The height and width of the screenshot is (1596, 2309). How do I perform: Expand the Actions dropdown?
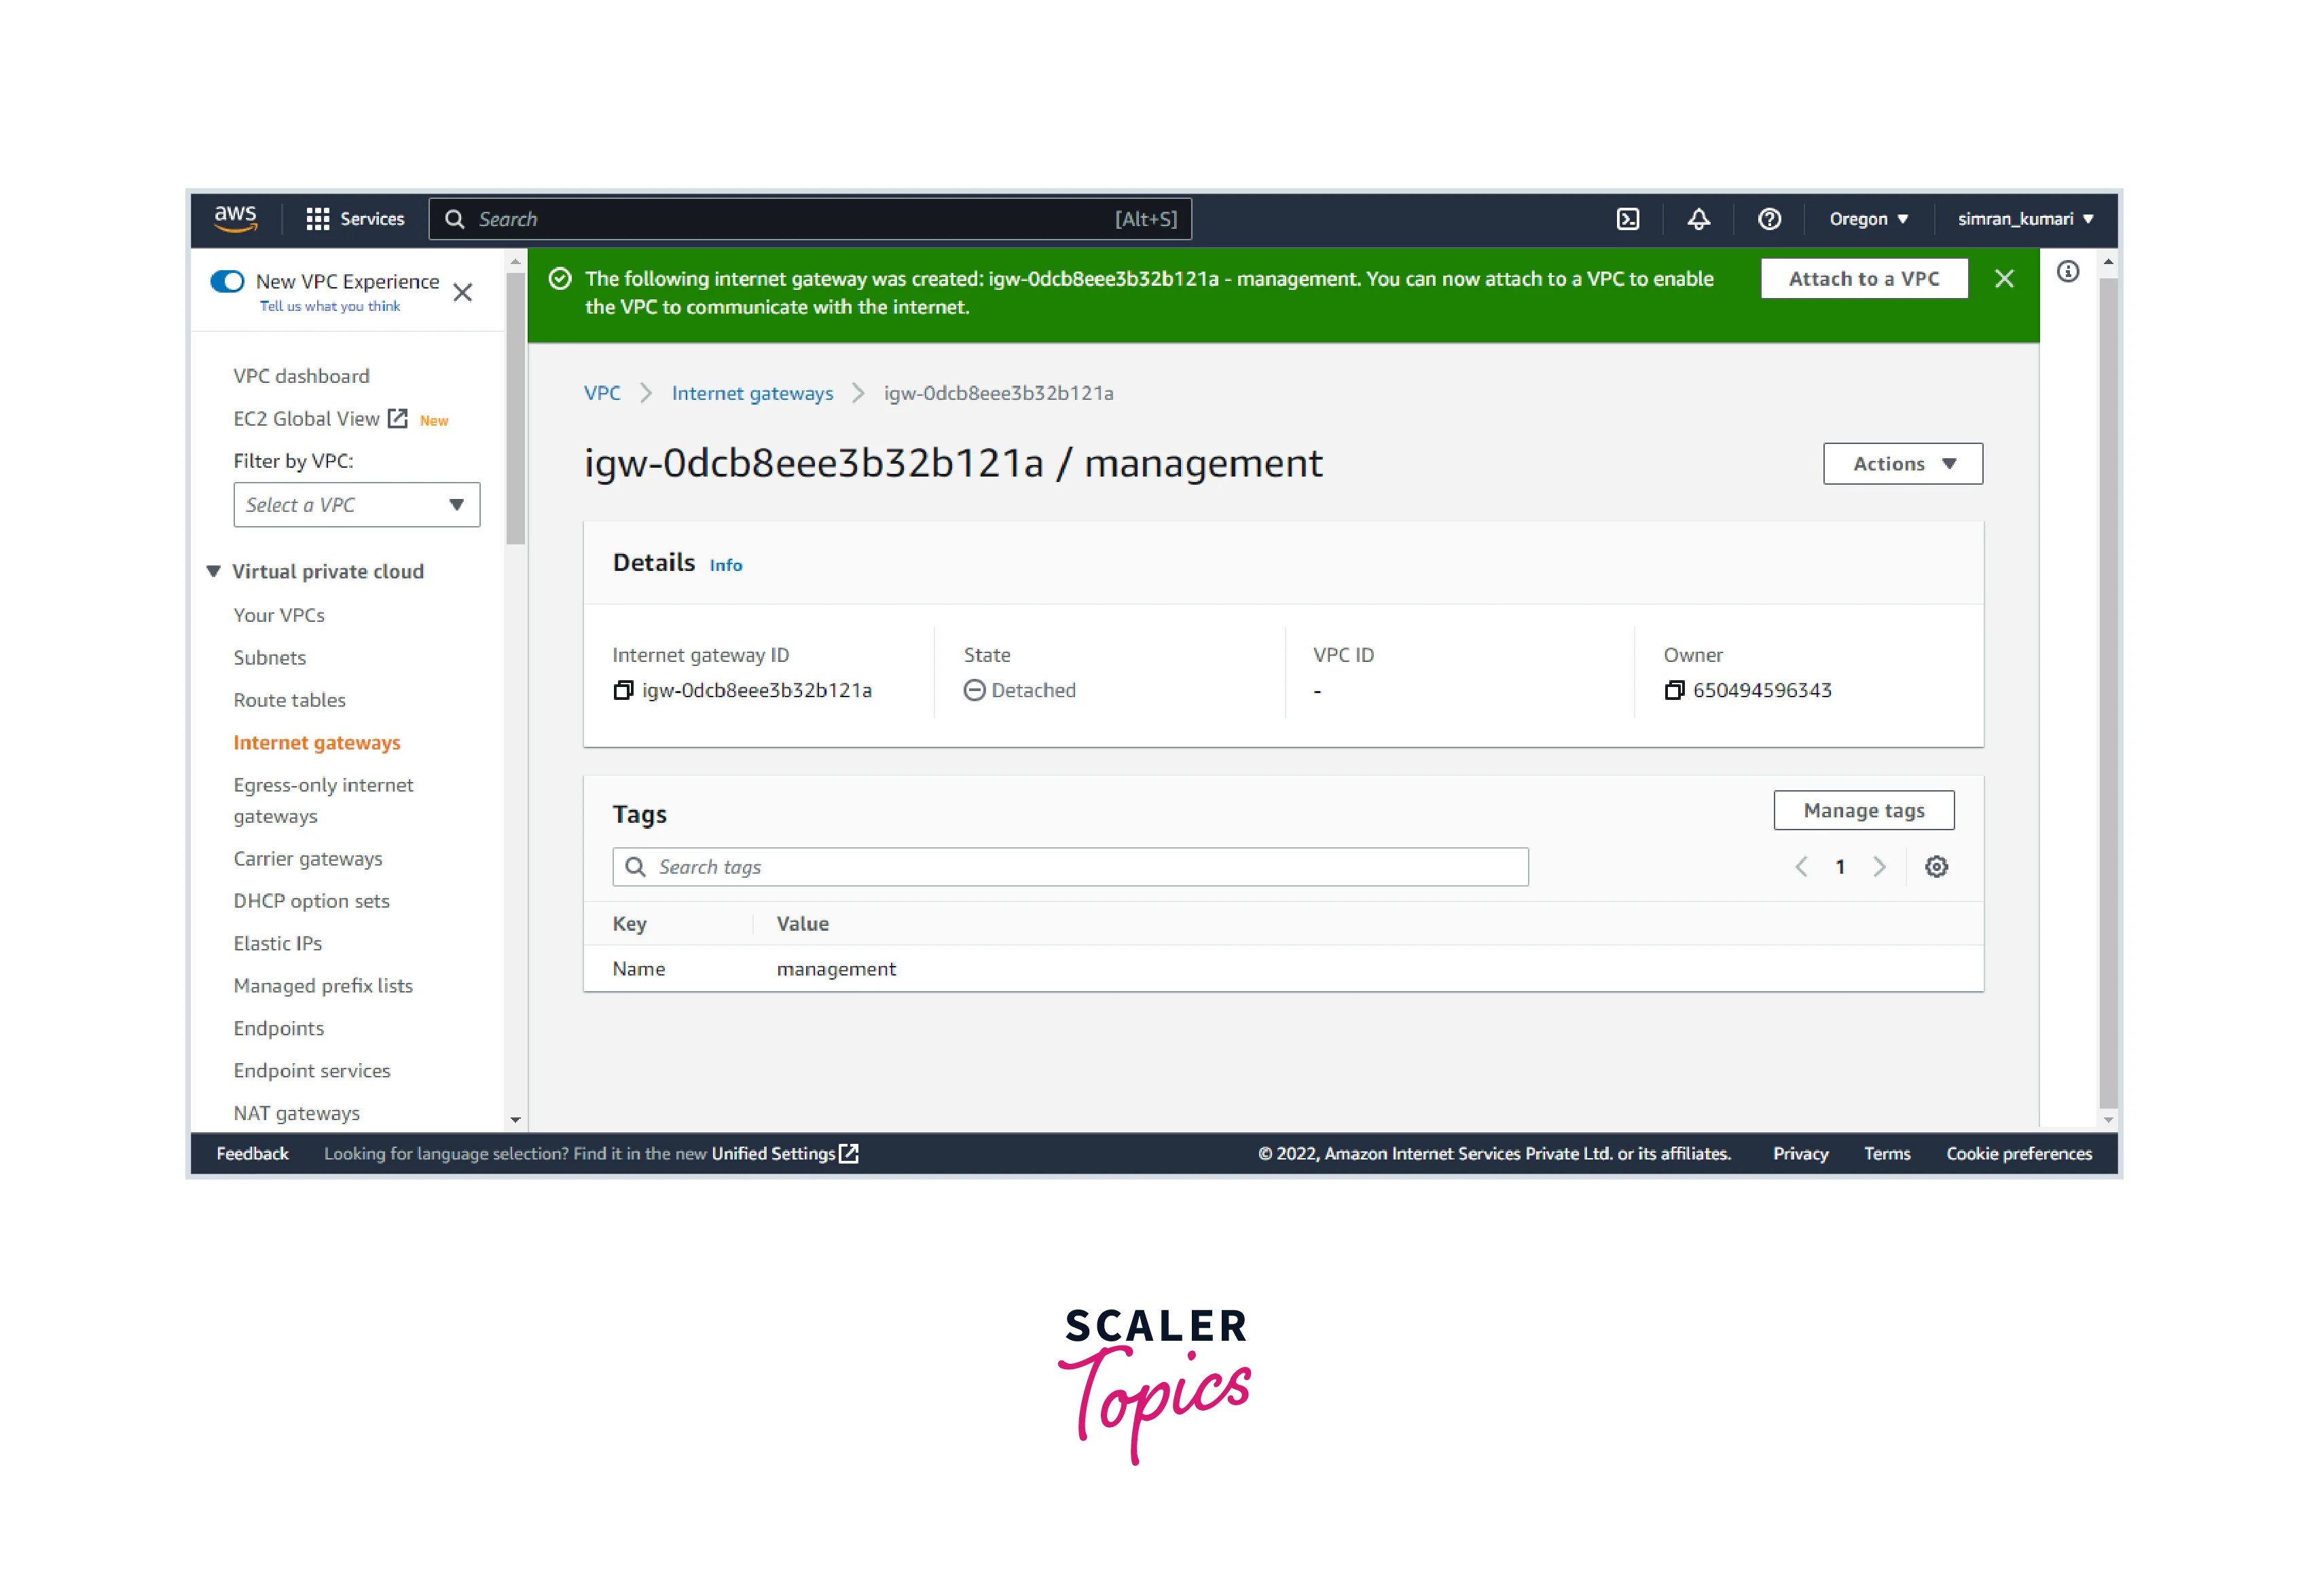click(x=1902, y=464)
